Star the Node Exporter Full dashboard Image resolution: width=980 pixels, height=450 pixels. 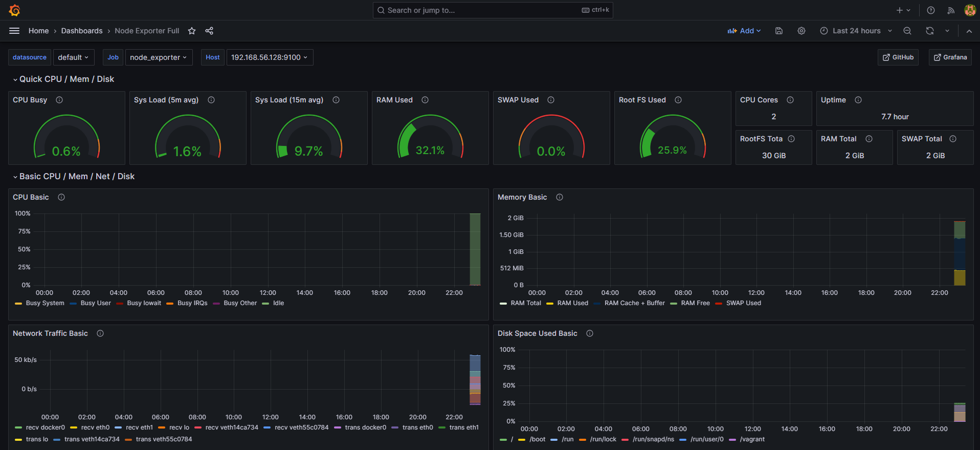[192, 31]
